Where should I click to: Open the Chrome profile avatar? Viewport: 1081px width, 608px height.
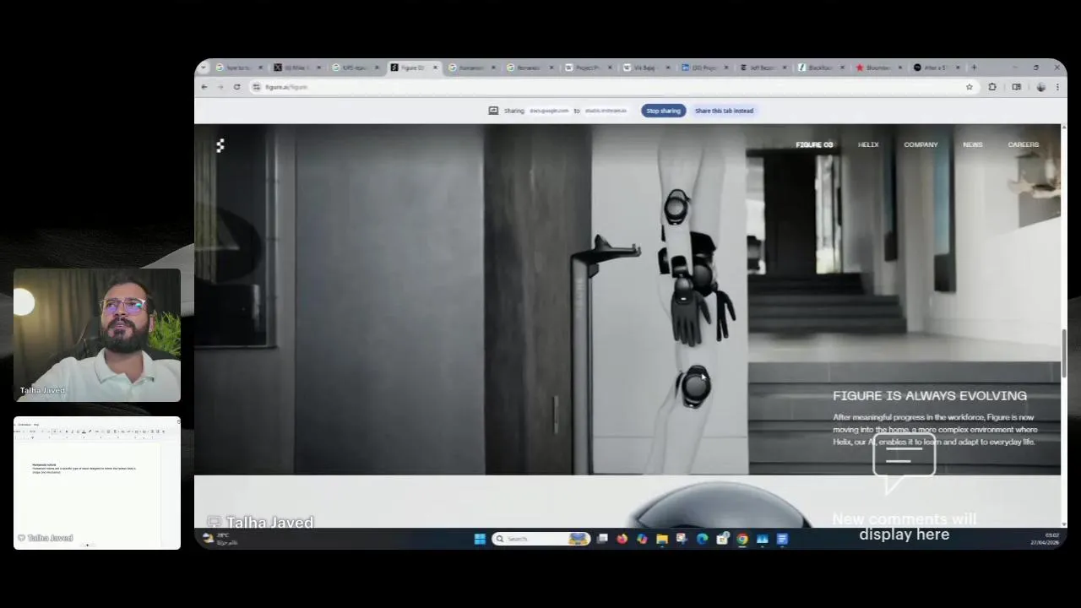(x=1040, y=87)
